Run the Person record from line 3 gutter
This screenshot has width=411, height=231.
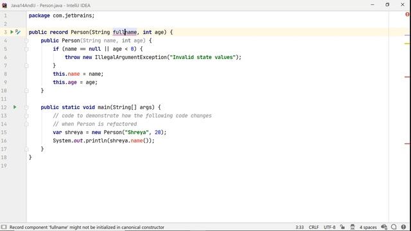(x=12, y=32)
